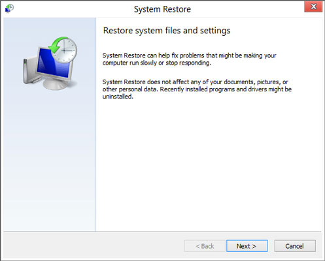Click the 'System Restore can help fix problems' paragraph
The height and width of the screenshot is (261, 325).
pos(190,59)
